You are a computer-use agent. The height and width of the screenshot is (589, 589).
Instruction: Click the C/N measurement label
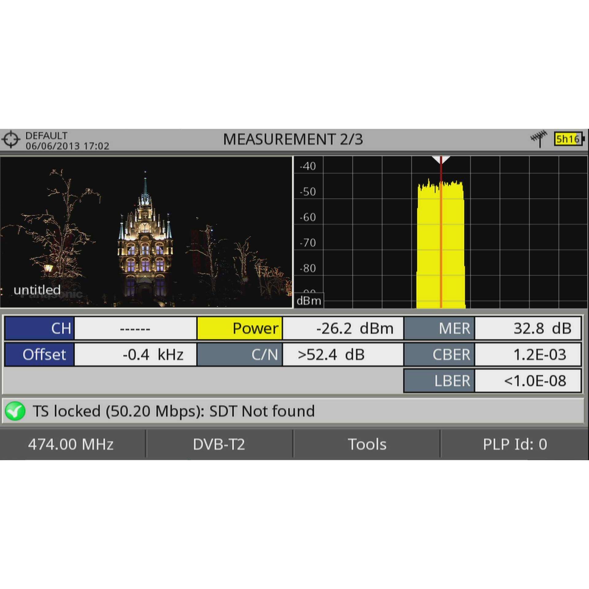[240, 355]
